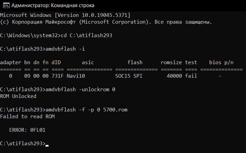This screenshot has height=153, width=246.
Task: Click the "fail" test result
Action: click(191, 76)
